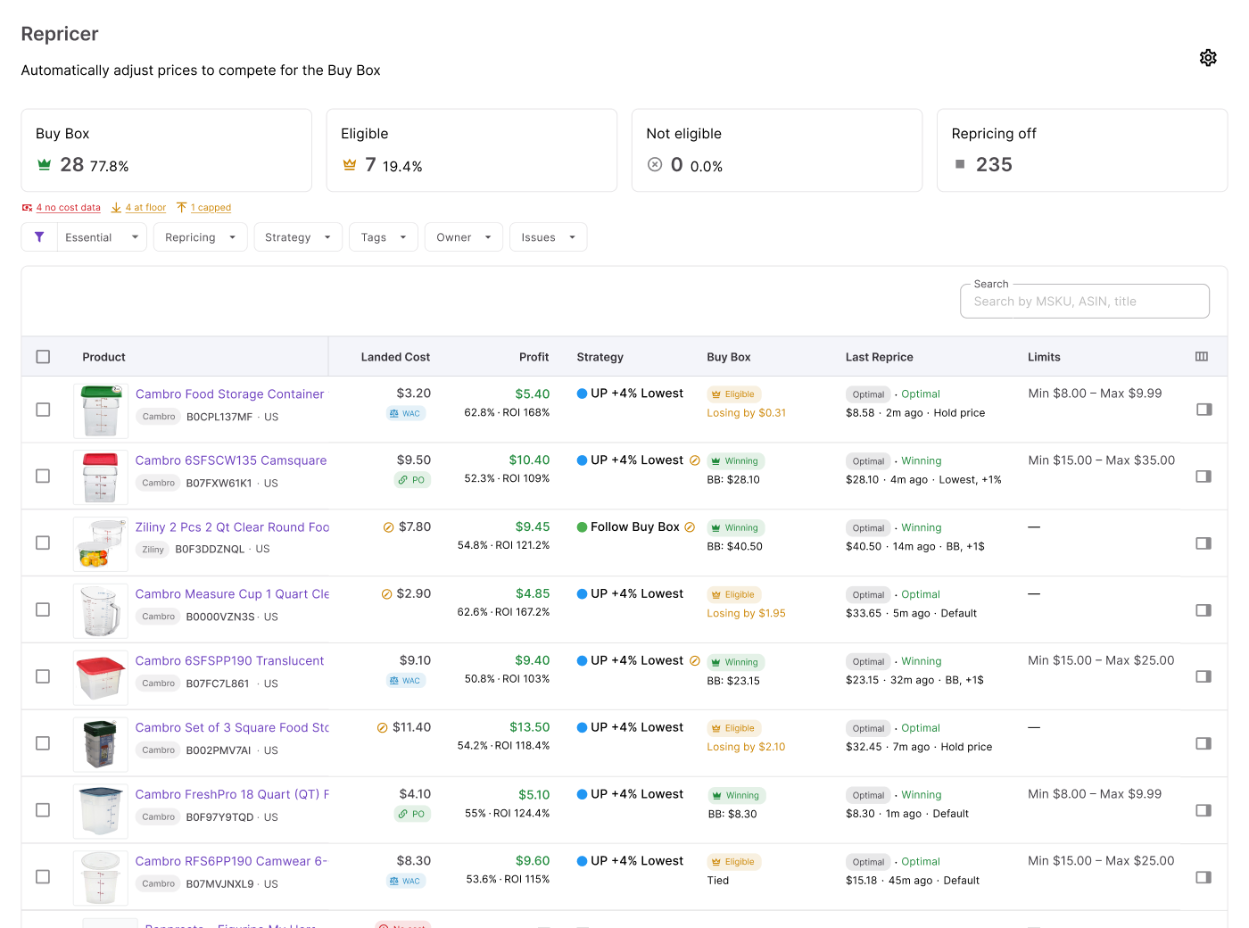Click cost warning icon beside $2.90
This screenshot has width=1249, height=928.
point(386,594)
